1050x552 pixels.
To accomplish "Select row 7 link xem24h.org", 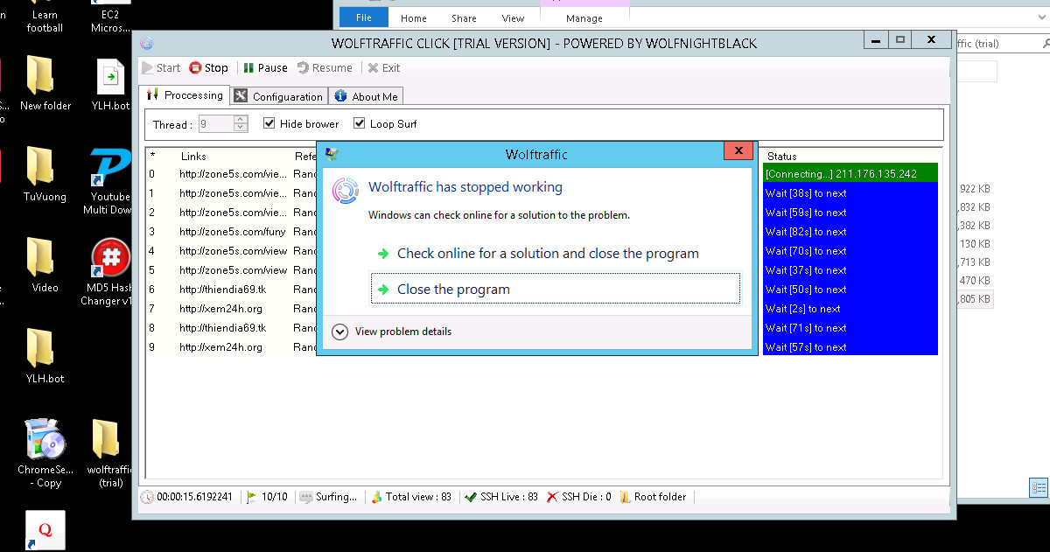I will [x=220, y=309].
